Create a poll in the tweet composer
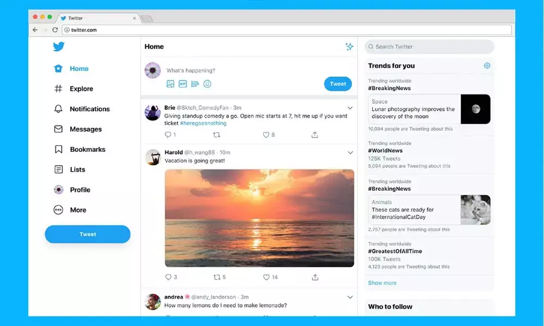The width and height of the screenshot is (544, 326). tap(195, 84)
